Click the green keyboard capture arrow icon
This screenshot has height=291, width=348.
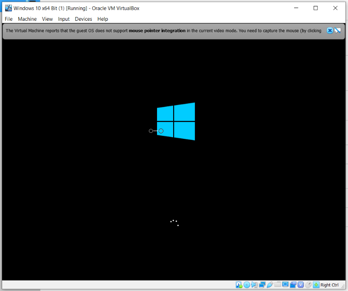pos(316,285)
